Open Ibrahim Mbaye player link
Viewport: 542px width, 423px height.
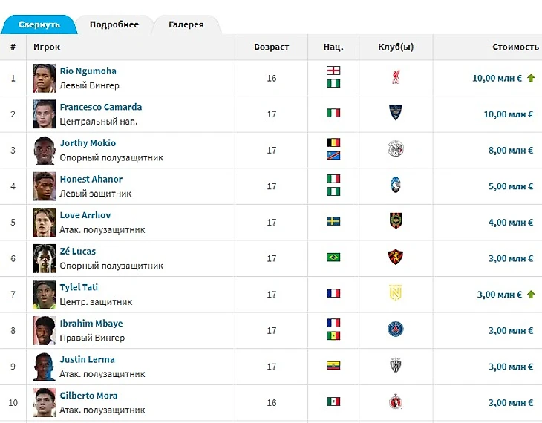tap(91, 324)
